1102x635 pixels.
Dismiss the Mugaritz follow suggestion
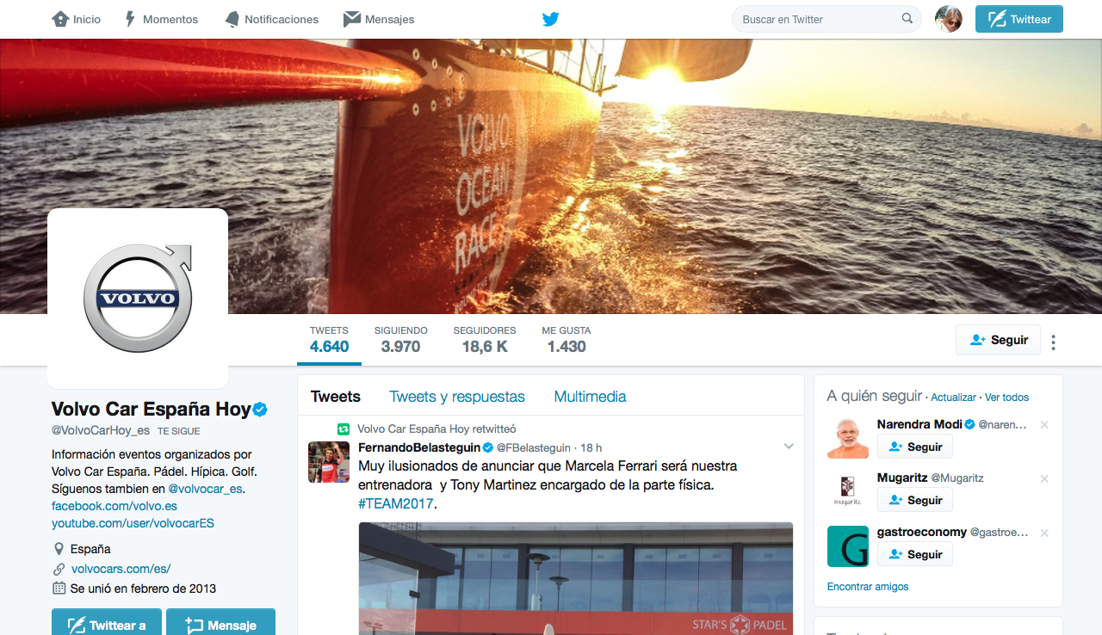click(x=1044, y=478)
